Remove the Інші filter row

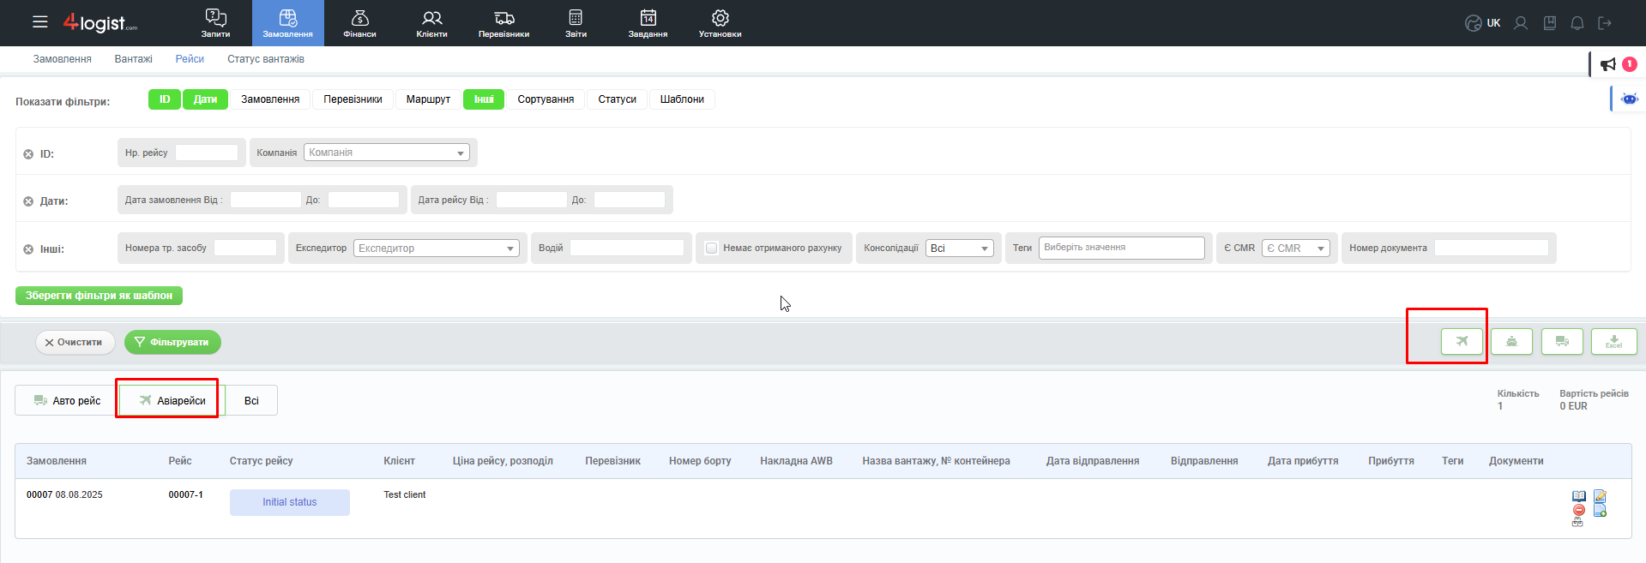click(28, 249)
